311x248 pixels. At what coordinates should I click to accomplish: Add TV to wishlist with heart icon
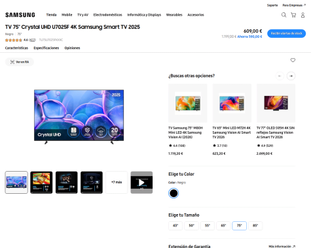293,60
